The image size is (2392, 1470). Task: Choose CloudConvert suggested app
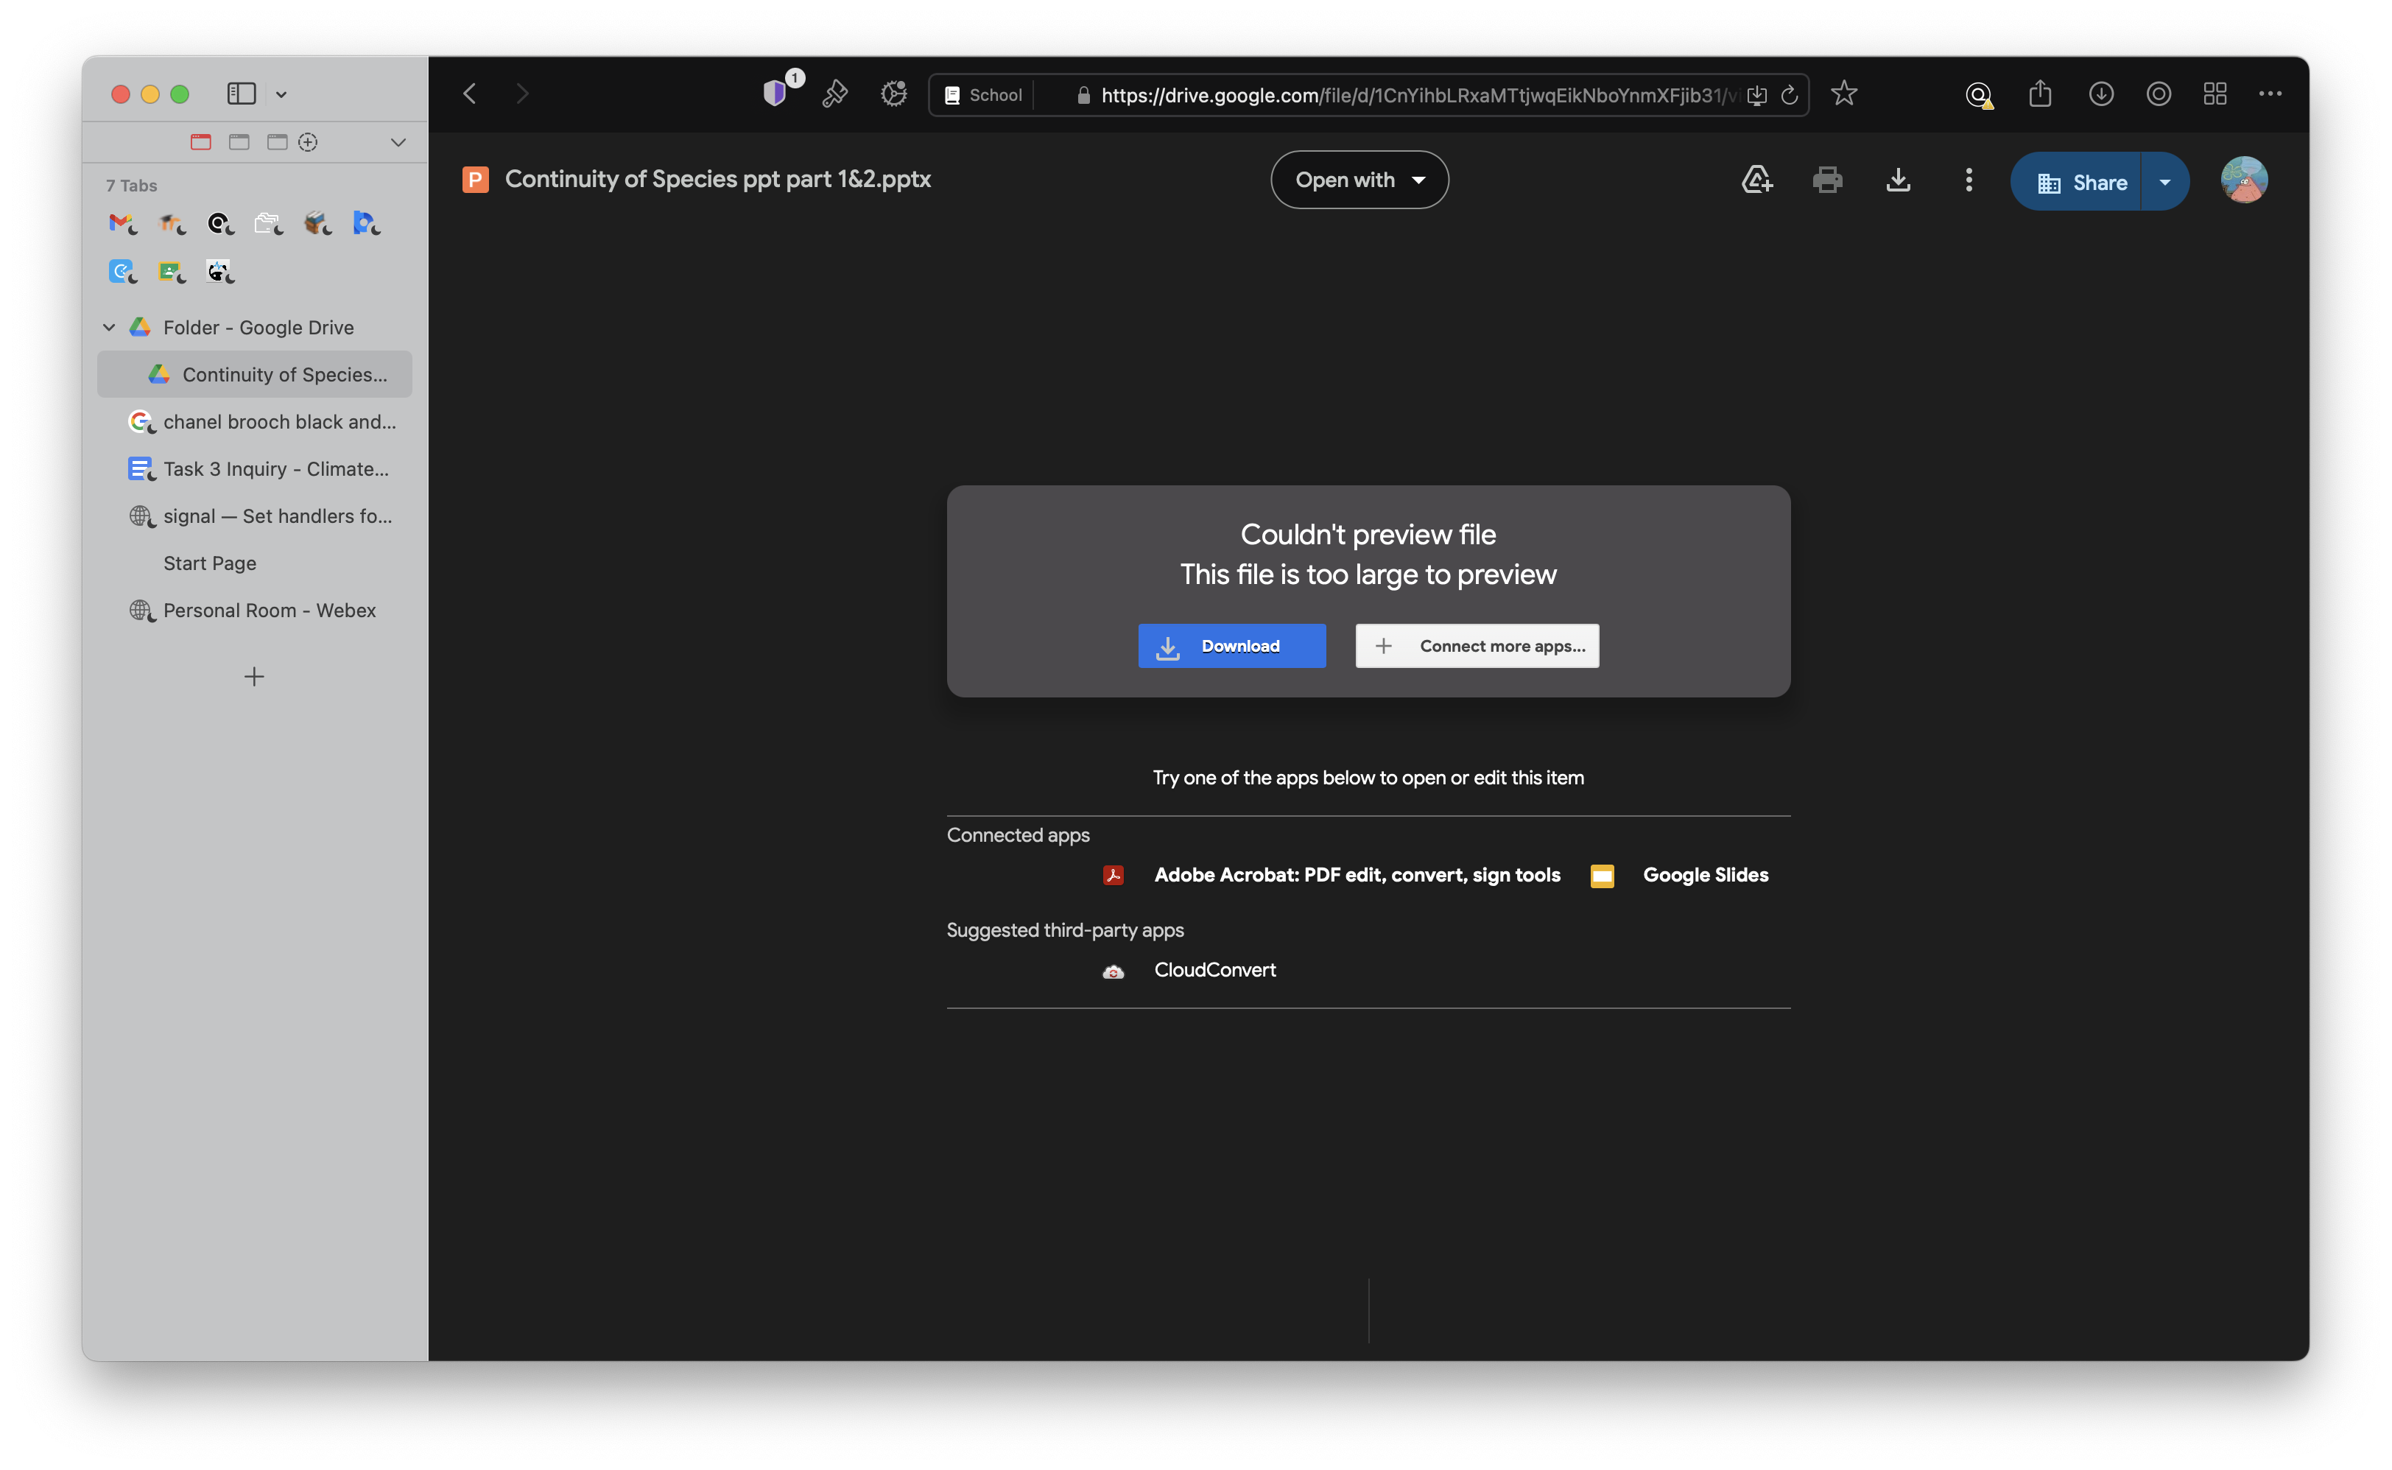click(1214, 970)
